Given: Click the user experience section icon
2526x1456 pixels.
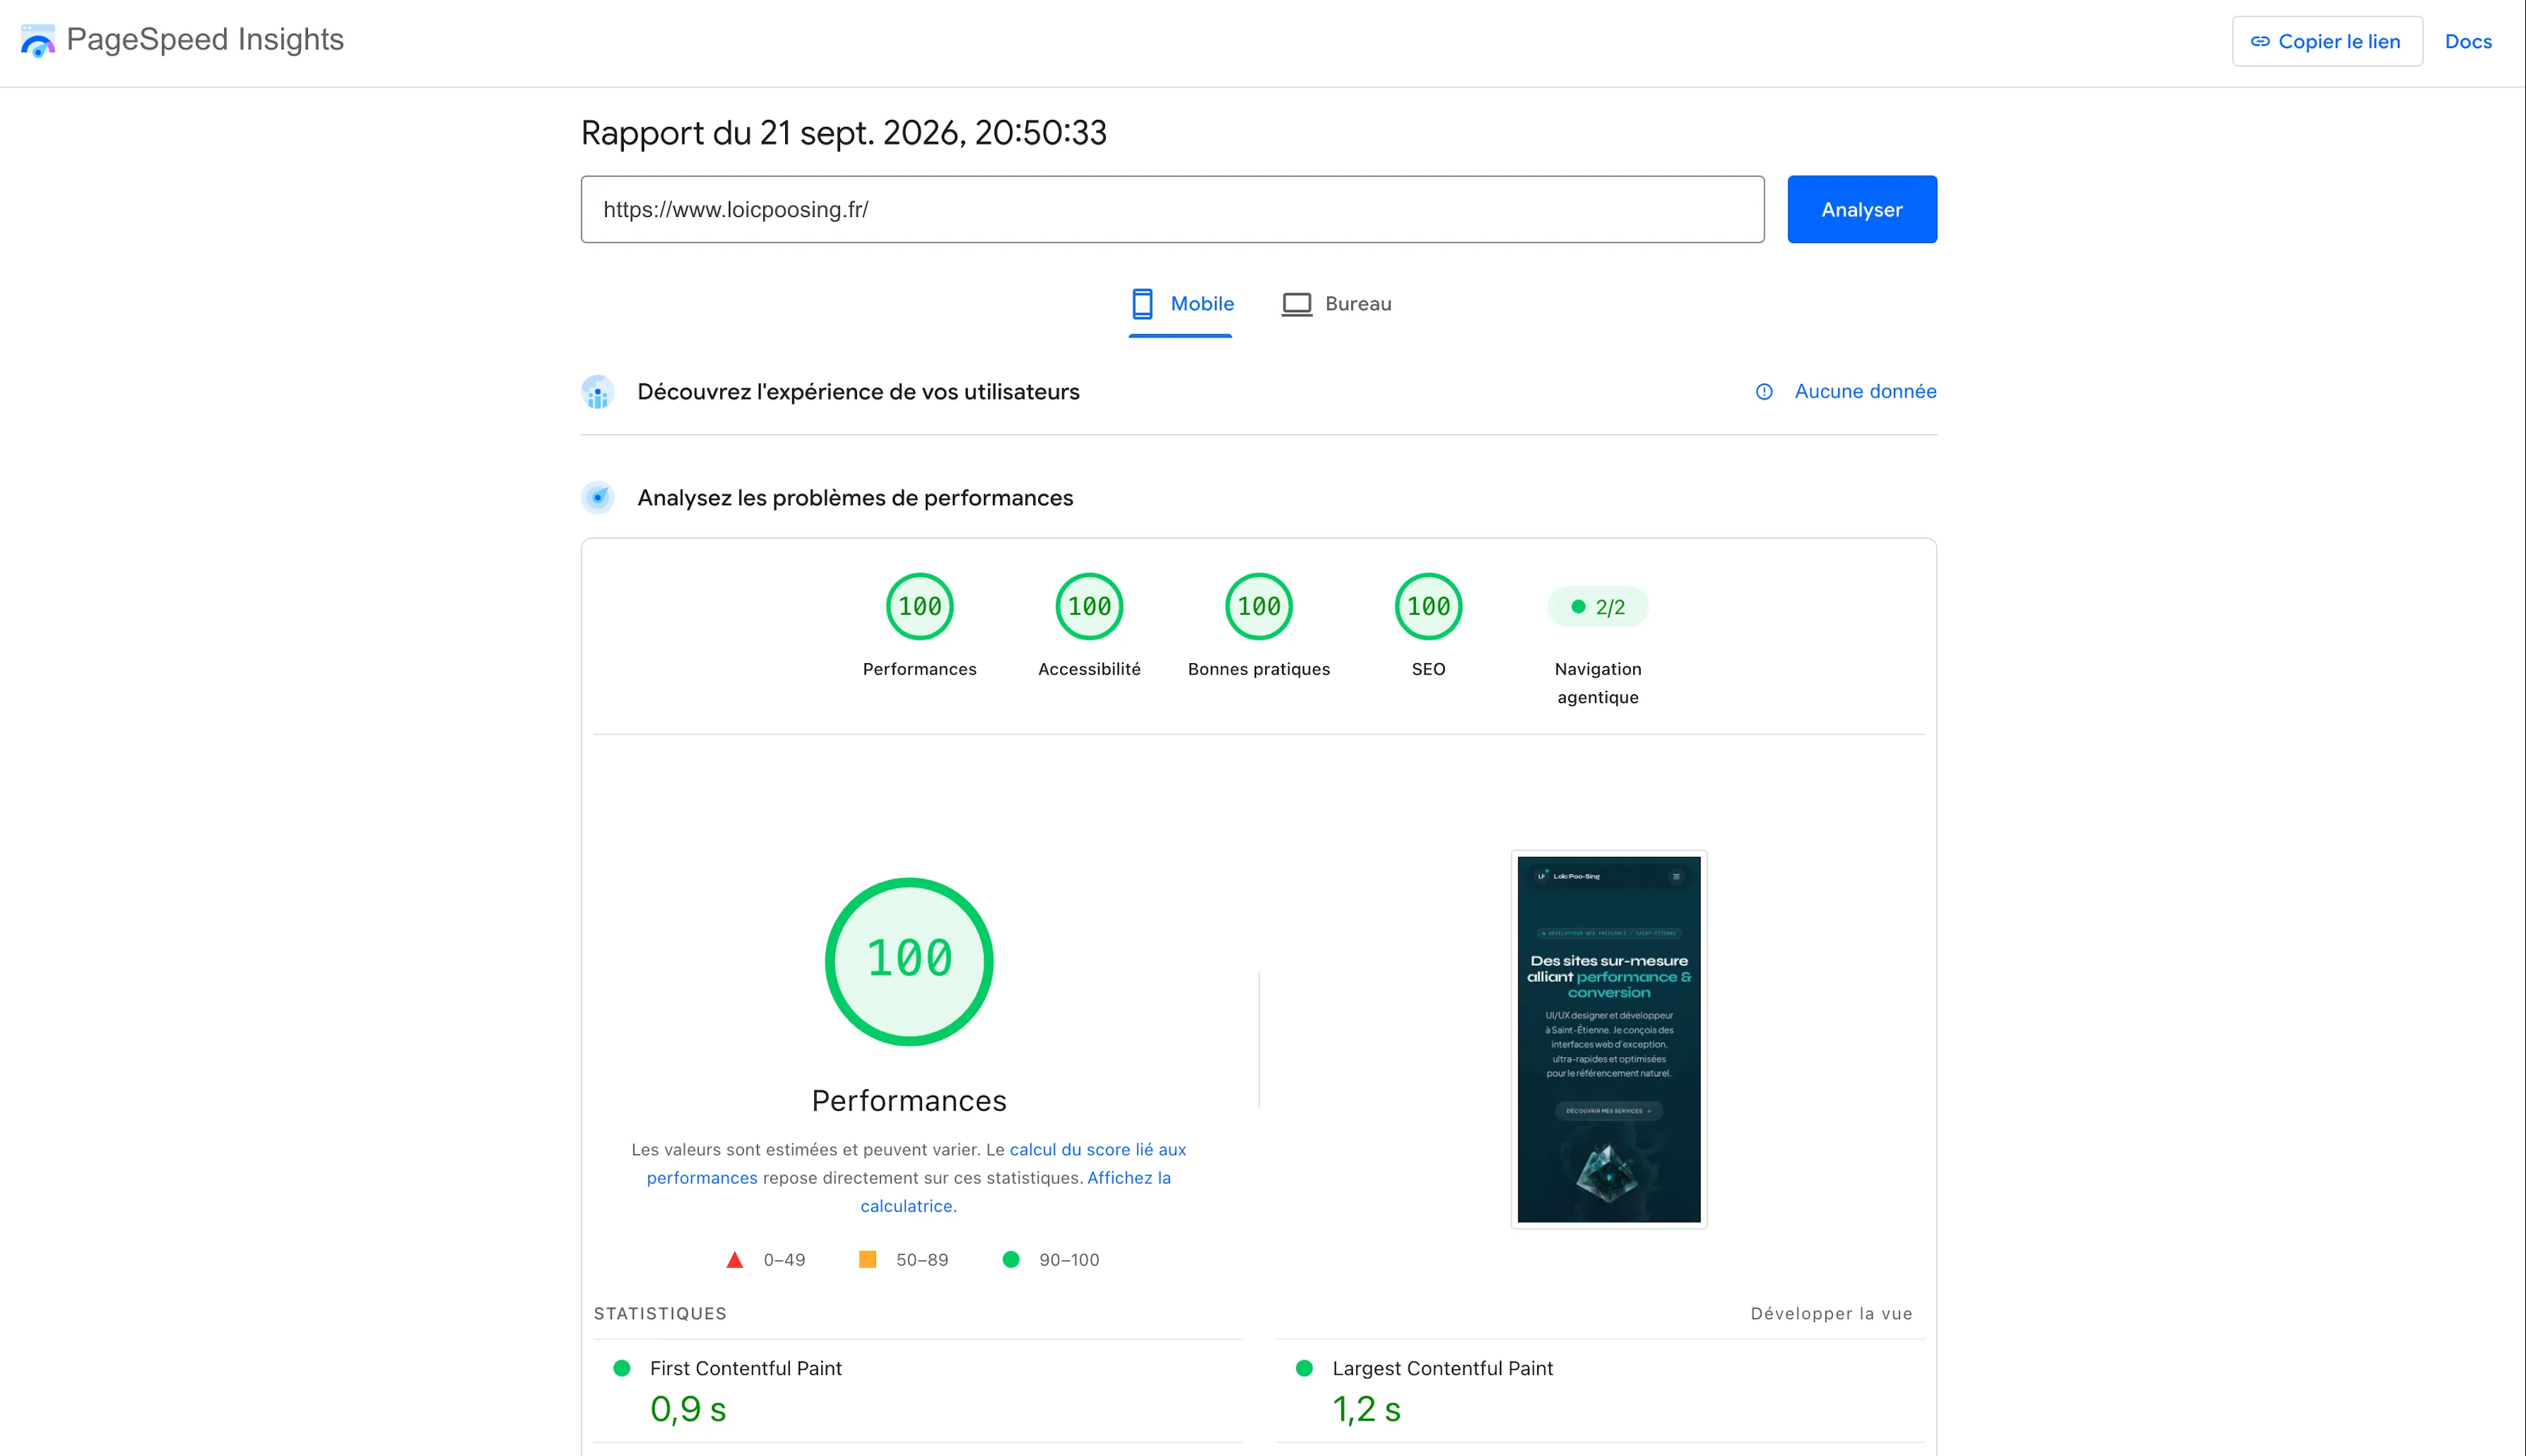Looking at the screenshot, I should (x=598, y=392).
